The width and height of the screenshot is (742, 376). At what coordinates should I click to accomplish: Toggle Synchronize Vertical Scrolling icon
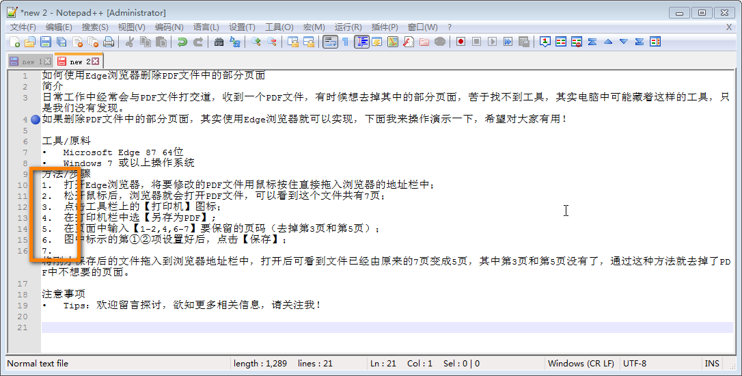click(x=293, y=42)
